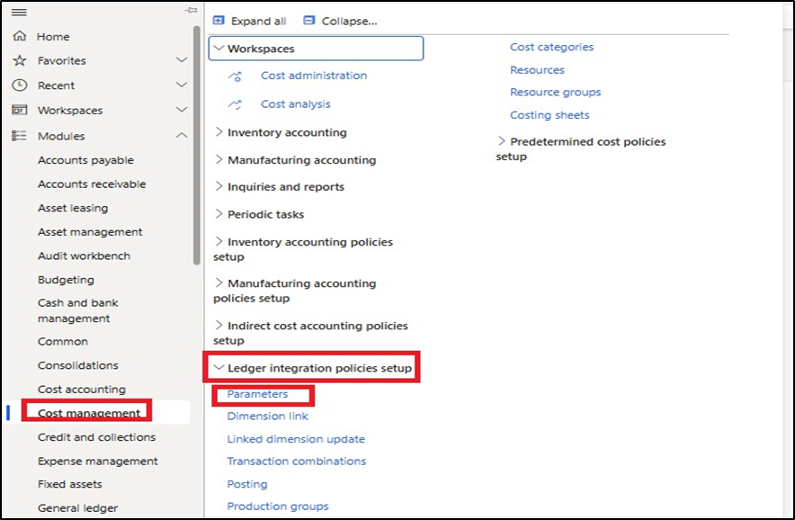Click the Workspaces sidebar icon
795x520 pixels.
pos(19,111)
